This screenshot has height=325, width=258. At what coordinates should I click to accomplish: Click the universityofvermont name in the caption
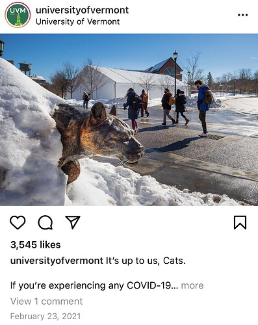tap(57, 261)
